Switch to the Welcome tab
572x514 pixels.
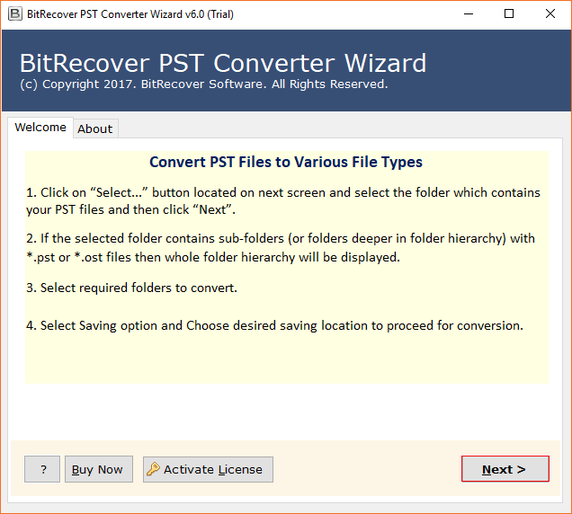pos(40,128)
